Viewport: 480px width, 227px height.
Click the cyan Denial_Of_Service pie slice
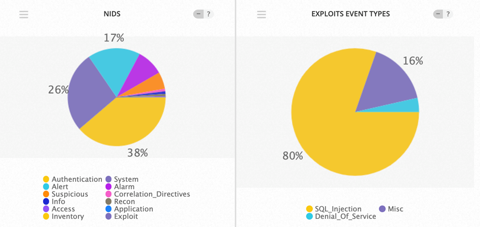[404, 106]
